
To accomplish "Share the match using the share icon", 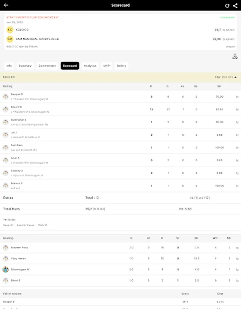I will point(235,5).
